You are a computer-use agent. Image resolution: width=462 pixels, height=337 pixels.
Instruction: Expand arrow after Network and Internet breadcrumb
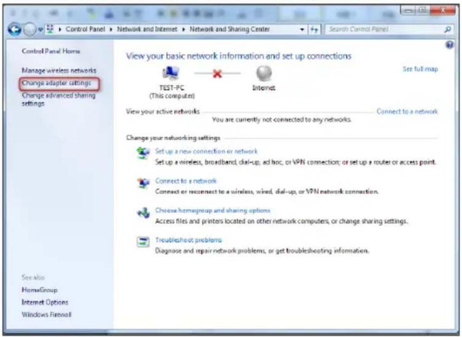click(183, 29)
